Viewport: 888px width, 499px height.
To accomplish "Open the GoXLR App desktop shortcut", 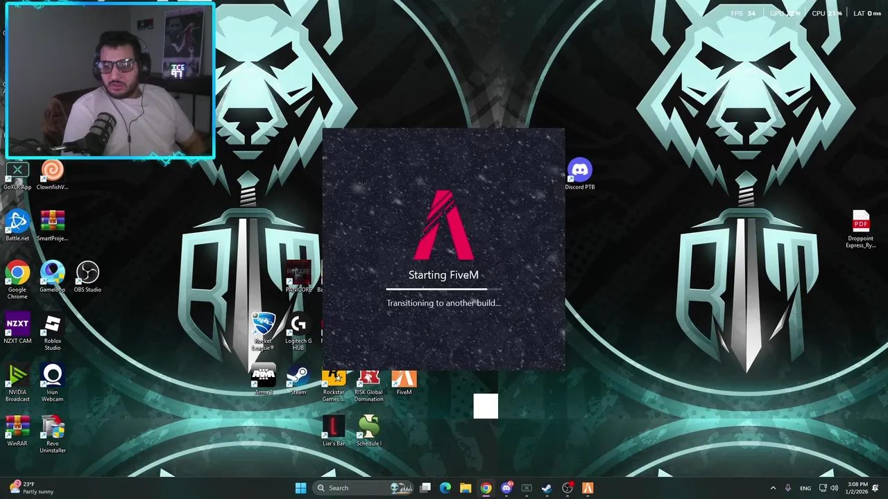I will pos(17,175).
